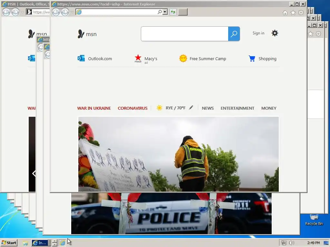The image size is (330, 247).
Task: Click the small Internet Explorer icon in taskbar
Action: [x=63, y=243]
